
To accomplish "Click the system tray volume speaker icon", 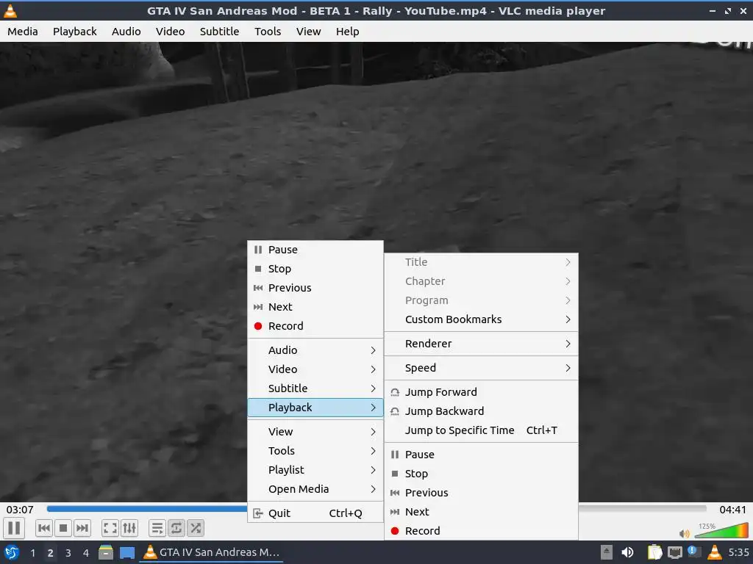I will [627, 552].
